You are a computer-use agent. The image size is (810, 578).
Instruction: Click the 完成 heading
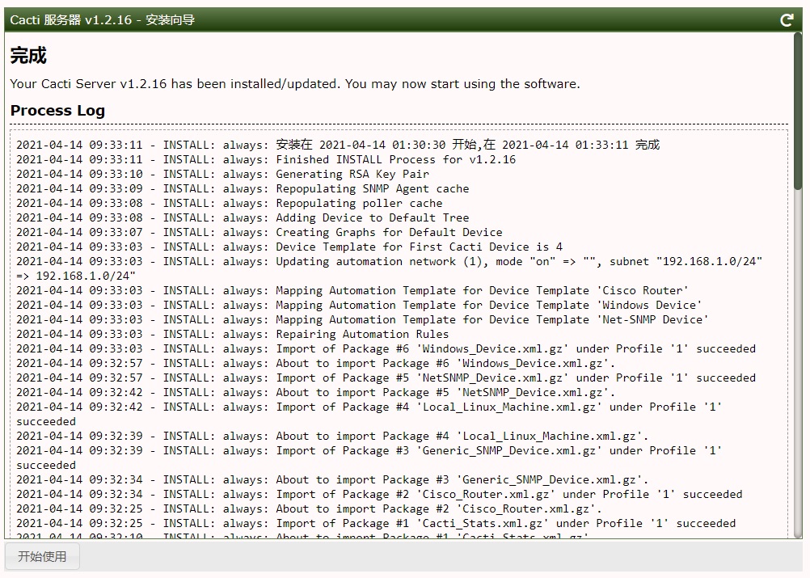28,56
